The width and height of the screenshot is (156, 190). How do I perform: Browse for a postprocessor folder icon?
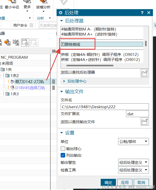pyautogui.click(x=145, y=73)
